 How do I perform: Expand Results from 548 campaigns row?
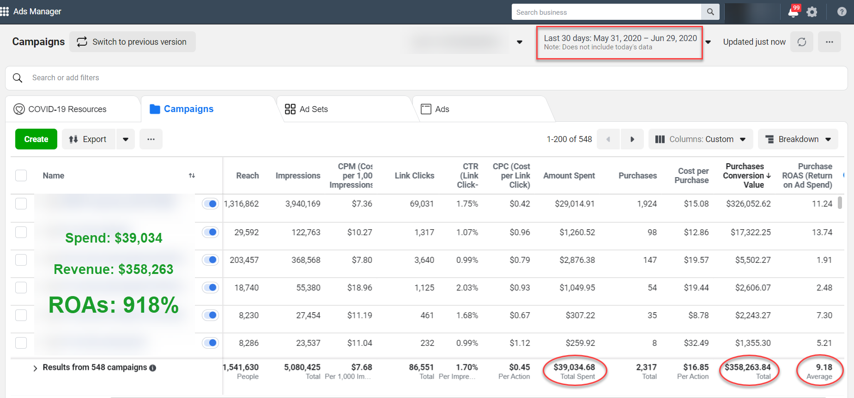(35, 368)
